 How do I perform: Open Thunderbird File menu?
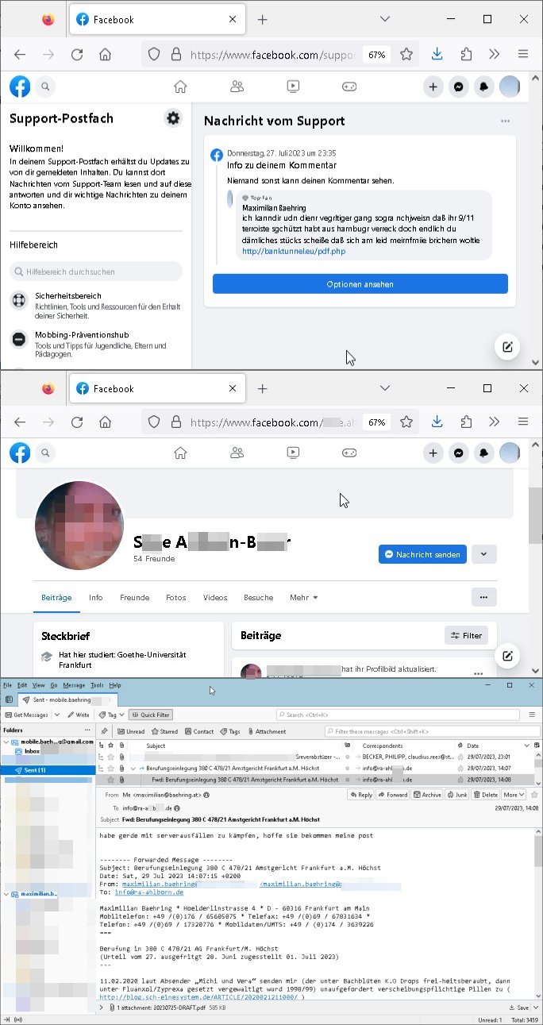pos(7,685)
